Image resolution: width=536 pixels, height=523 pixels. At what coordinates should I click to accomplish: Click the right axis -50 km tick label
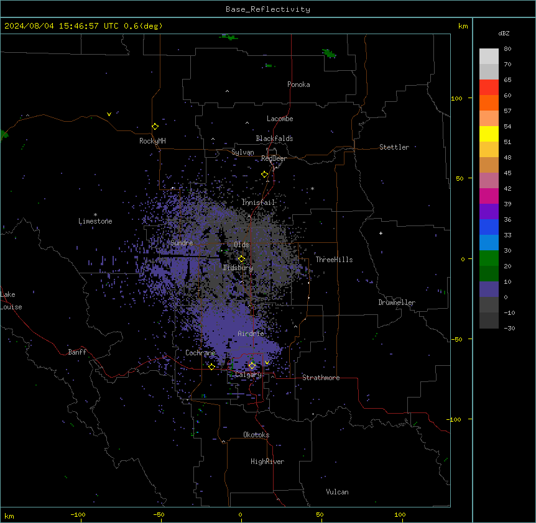click(x=456, y=339)
